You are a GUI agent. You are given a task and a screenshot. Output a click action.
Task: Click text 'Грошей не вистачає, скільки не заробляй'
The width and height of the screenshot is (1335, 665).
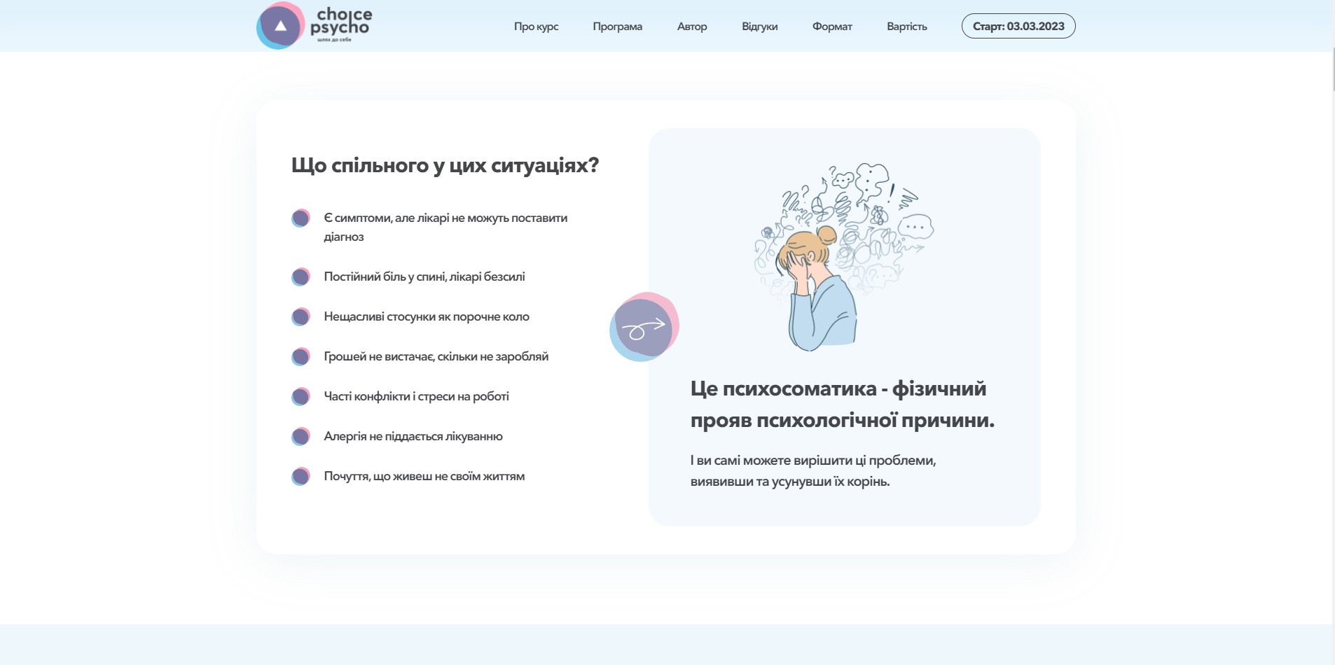coord(436,356)
